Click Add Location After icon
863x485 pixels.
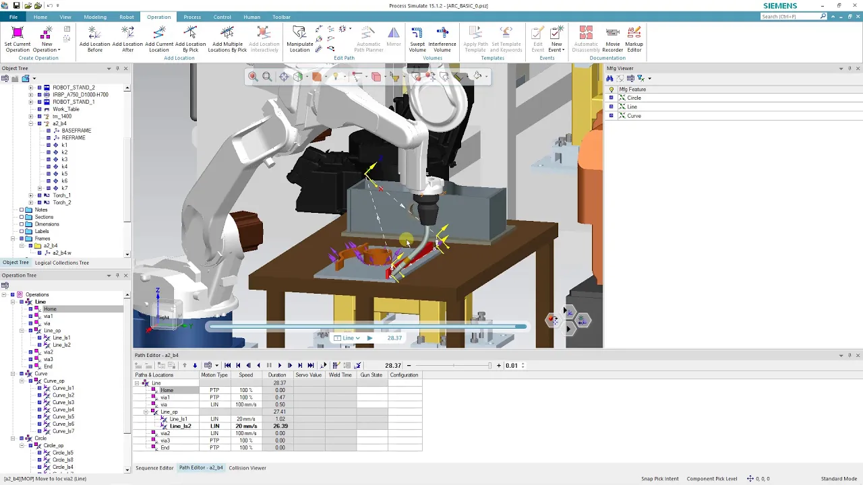click(127, 33)
